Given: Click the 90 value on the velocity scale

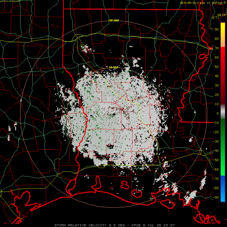Looking at the screenshot, I should pos(217,30).
